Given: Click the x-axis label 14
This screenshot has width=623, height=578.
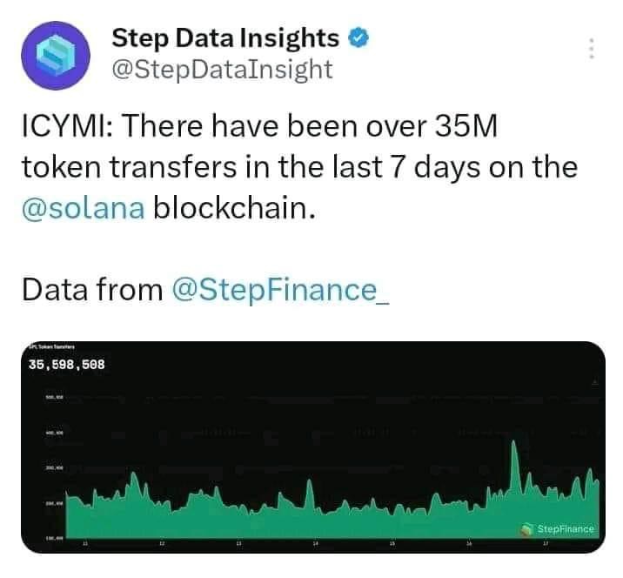Looking at the screenshot, I should (x=315, y=544).
